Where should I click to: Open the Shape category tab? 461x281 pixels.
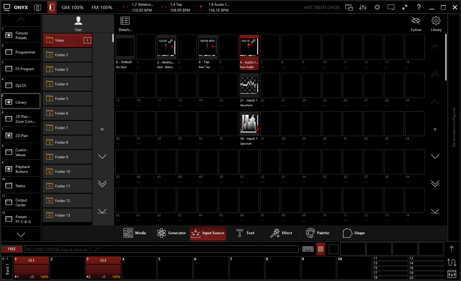[x=354, y=233]
